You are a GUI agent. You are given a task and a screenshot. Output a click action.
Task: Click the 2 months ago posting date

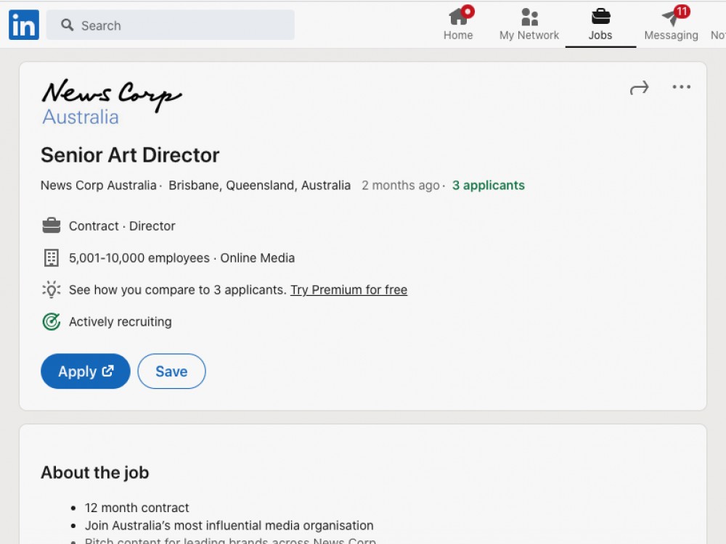tap(401, 186)
